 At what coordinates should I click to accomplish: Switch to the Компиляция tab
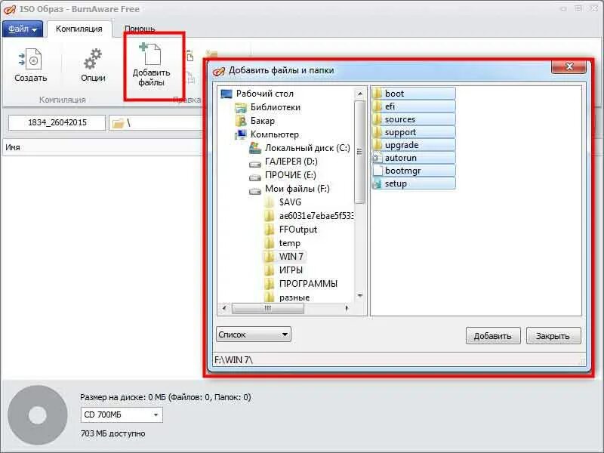pos(79,29)
